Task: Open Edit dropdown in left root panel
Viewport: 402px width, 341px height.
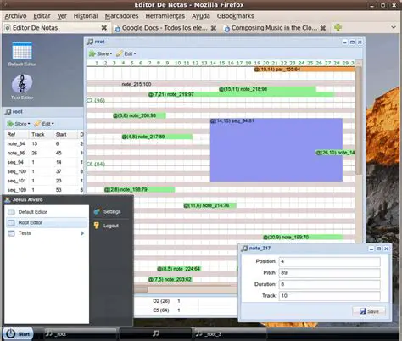Action: click(44, 124)
